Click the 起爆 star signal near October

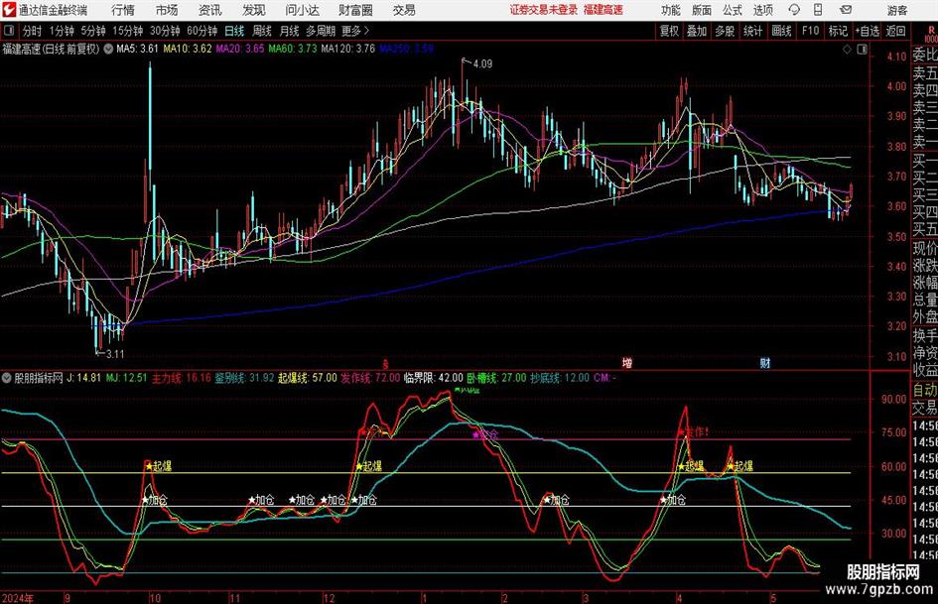[158, 465]
